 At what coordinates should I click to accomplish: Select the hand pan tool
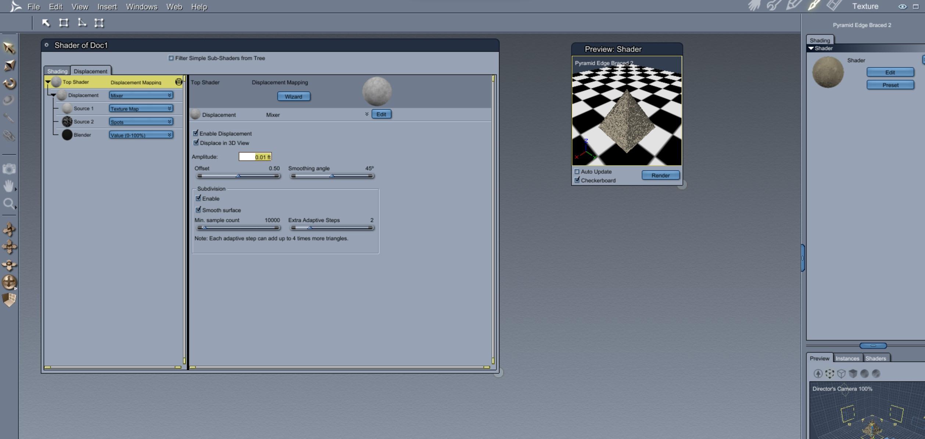coord(9,186)
